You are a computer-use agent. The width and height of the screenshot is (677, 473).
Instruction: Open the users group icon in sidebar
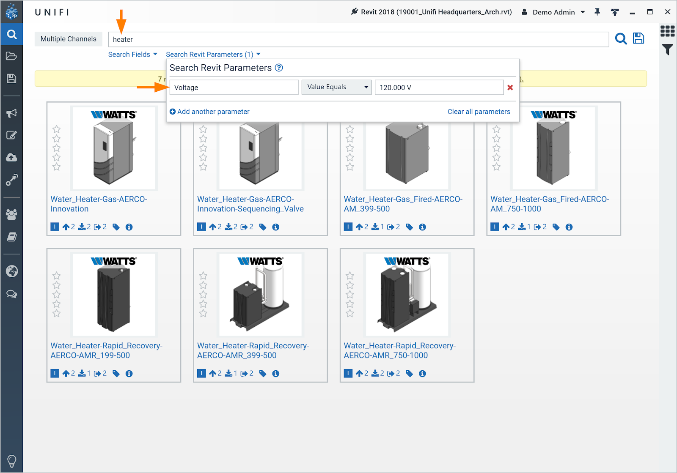tap(11, 214)
